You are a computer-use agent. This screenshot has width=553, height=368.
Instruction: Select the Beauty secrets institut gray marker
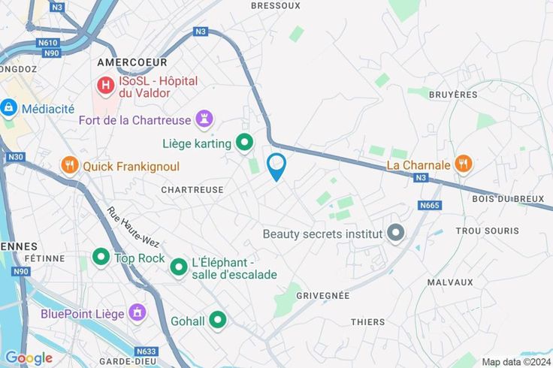396,234
